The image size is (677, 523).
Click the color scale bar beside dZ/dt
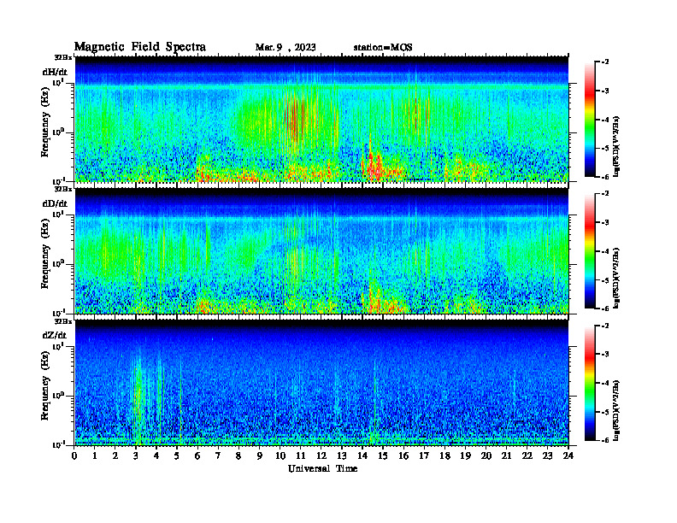590,383
